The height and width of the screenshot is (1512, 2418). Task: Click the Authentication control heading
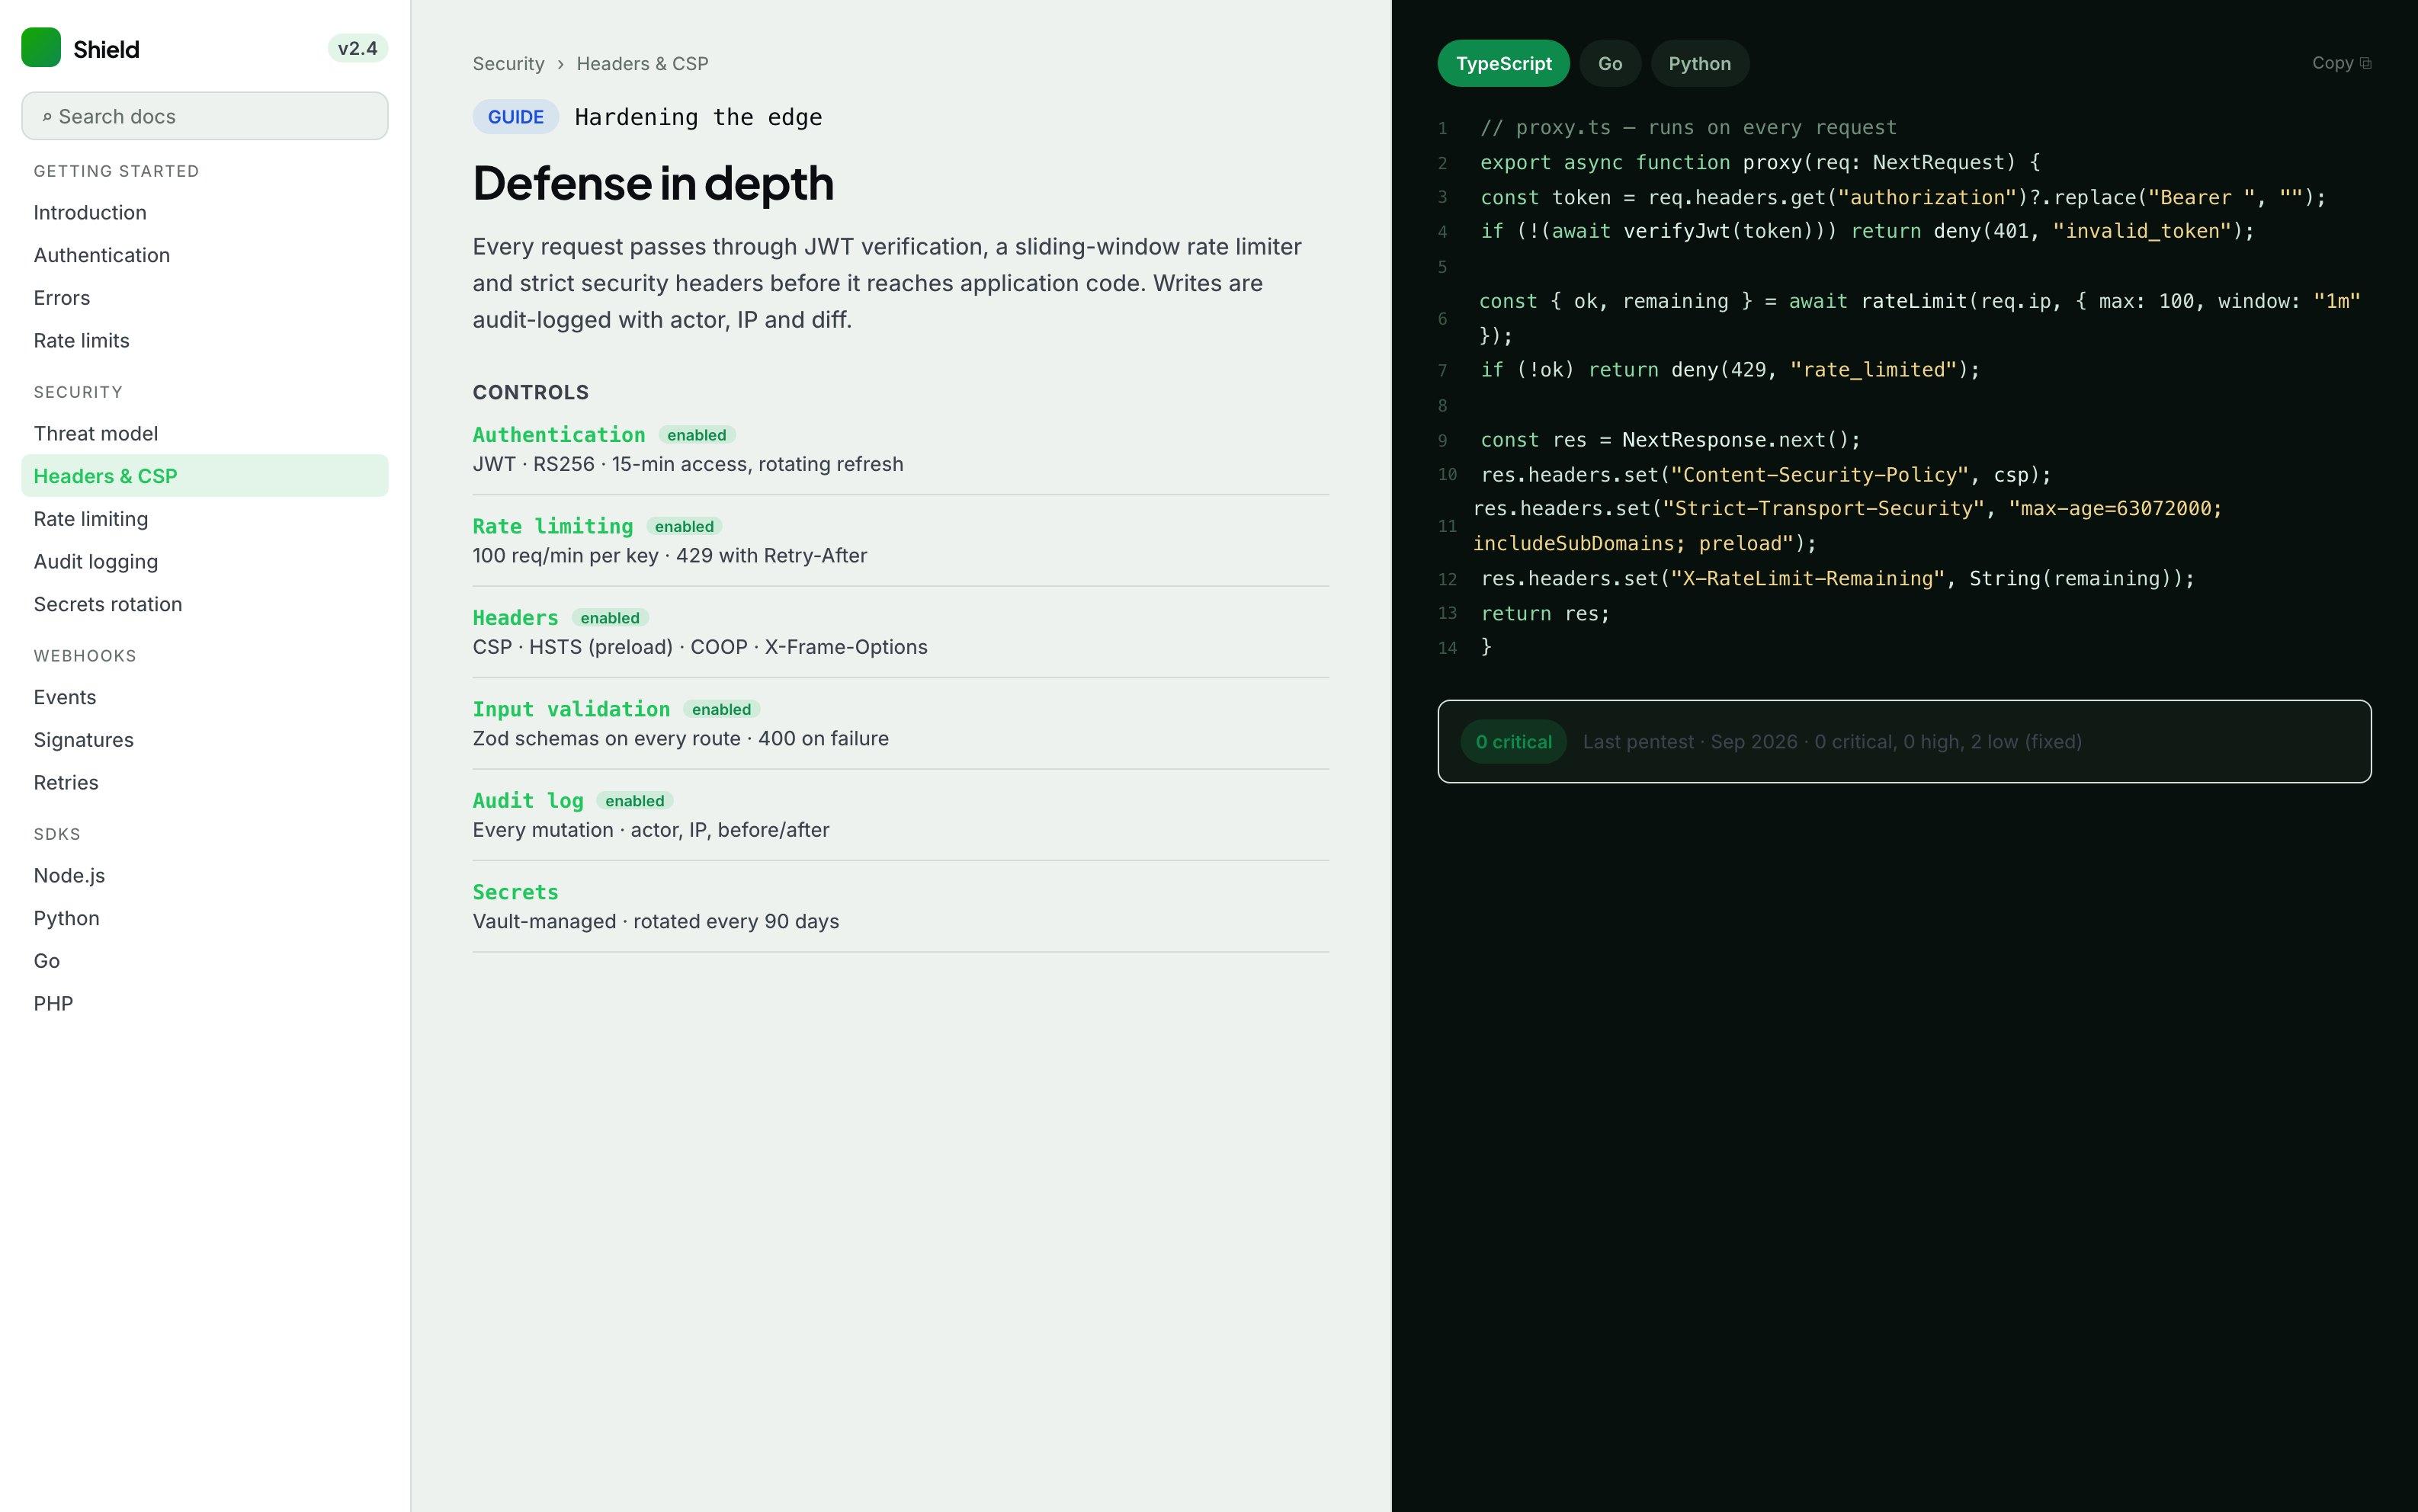(x=559, y=435)
